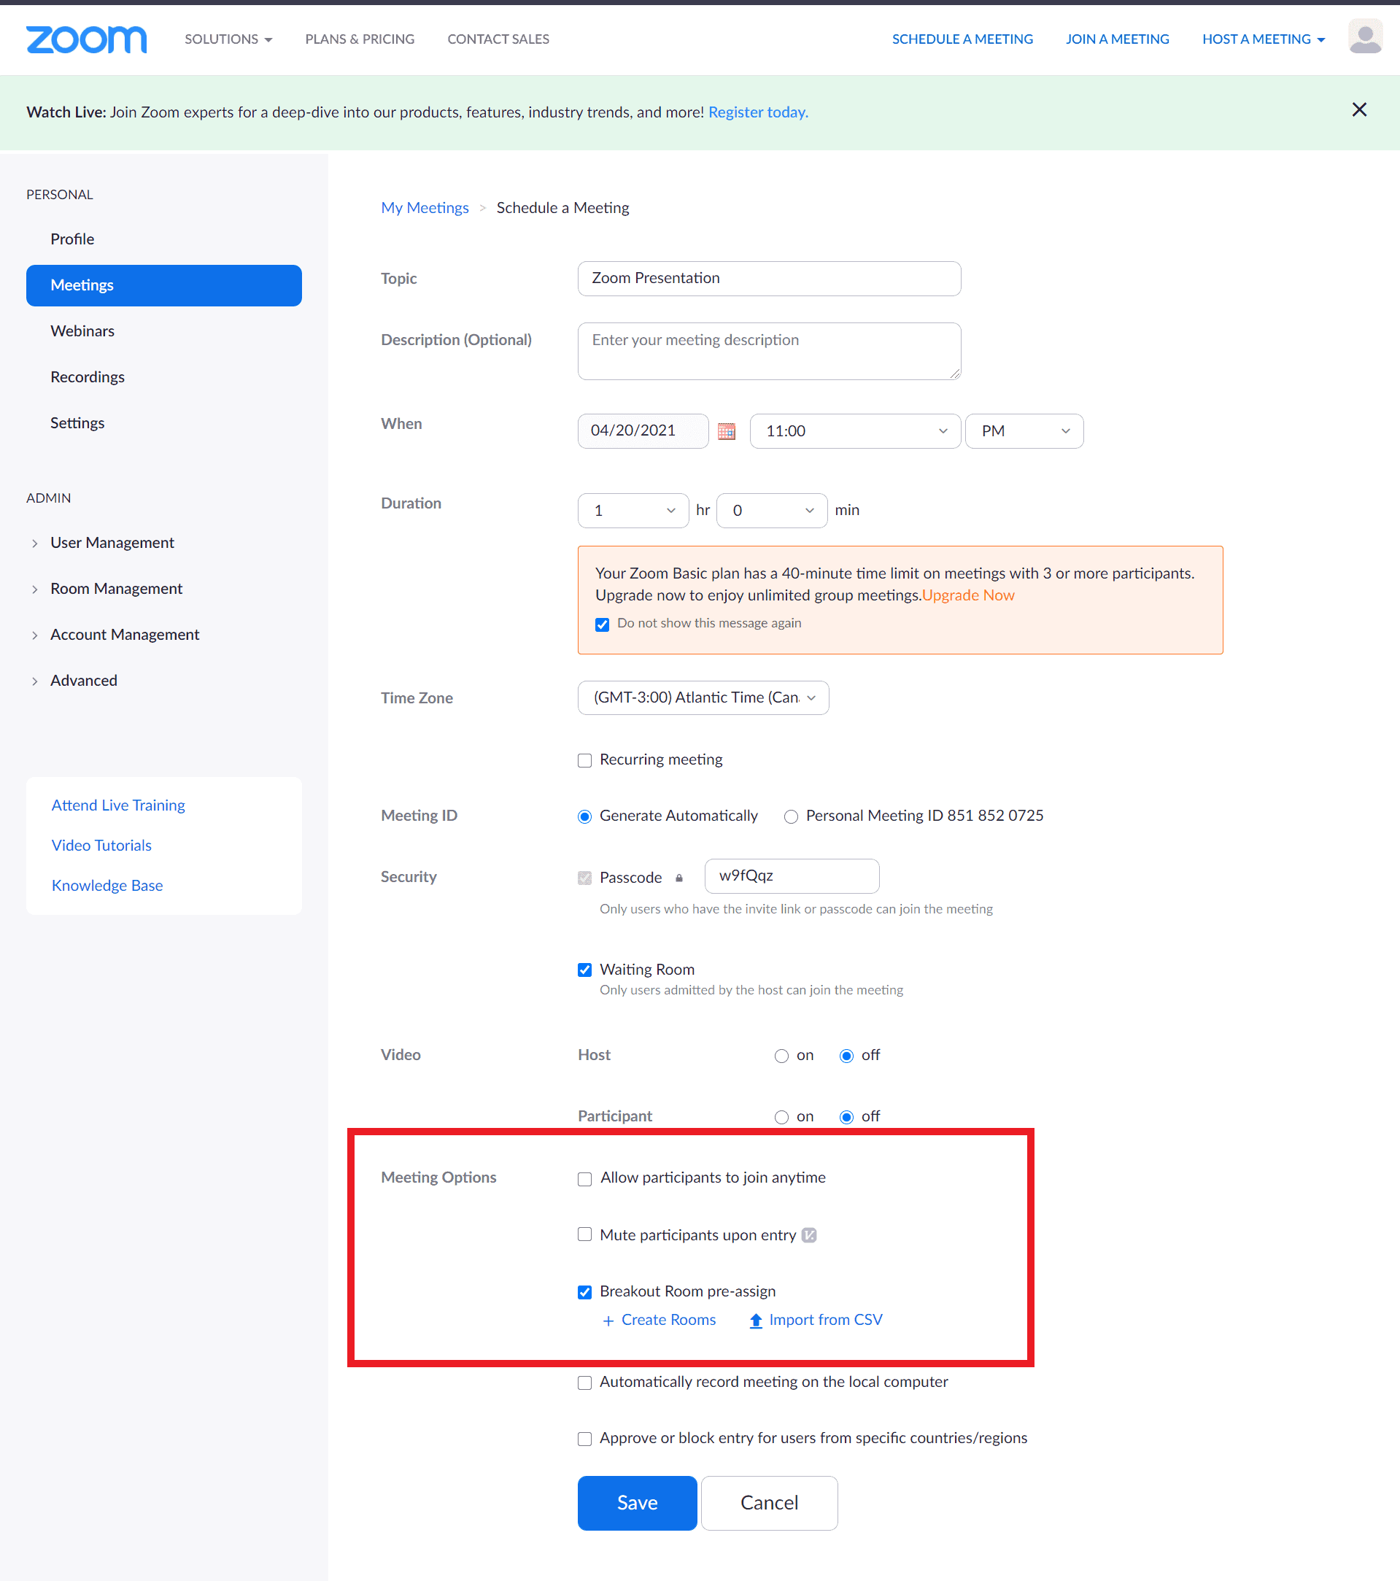The image size is (1400, 1581).
Task: Dismiss the Watch Live banner
Action: (1359, 110)
